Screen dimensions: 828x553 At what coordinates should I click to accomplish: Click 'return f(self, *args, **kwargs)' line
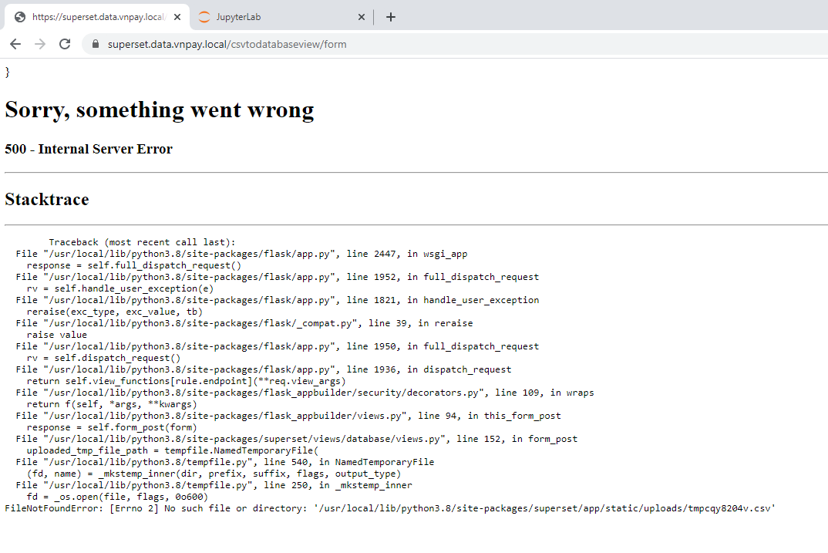click(x=112, y=405)
